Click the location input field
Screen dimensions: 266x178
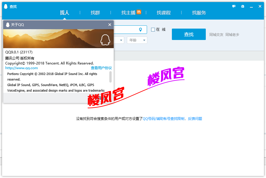click(x=130, y=30)
